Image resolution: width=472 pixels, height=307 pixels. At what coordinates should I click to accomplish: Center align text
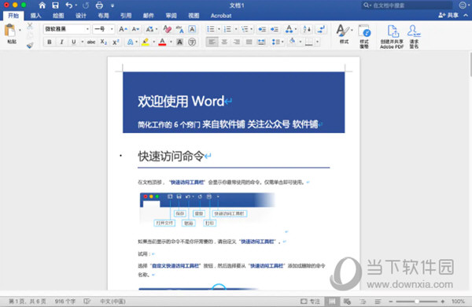coord(224,42)
